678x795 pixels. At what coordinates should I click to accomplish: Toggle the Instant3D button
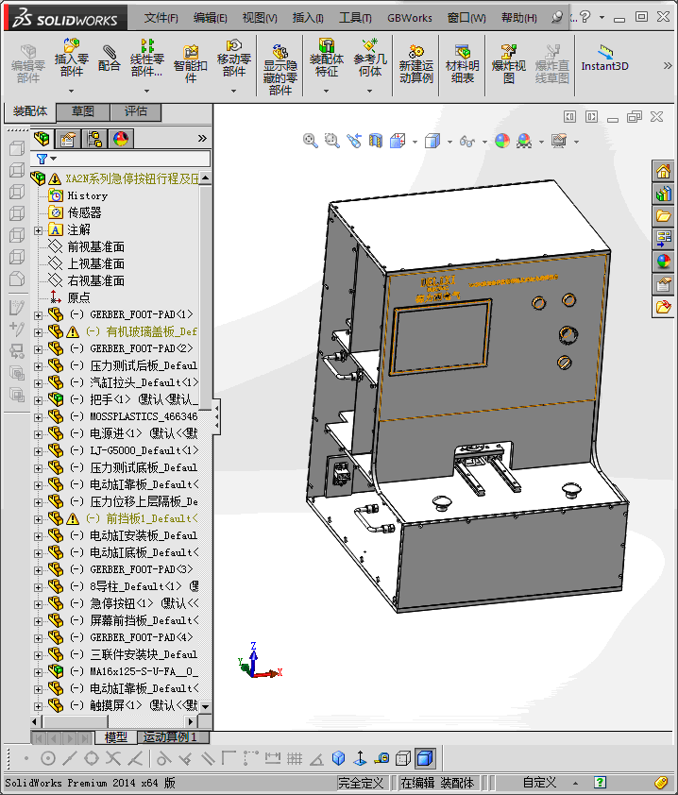pos(604,59)
